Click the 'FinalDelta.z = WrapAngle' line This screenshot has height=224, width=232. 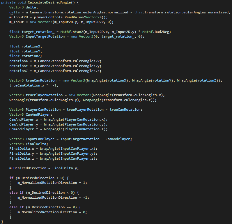click(53, 158)
